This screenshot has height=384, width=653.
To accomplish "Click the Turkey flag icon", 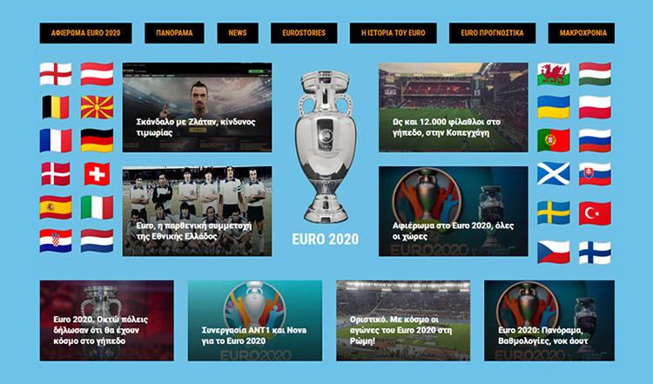I will pos(595,213).
